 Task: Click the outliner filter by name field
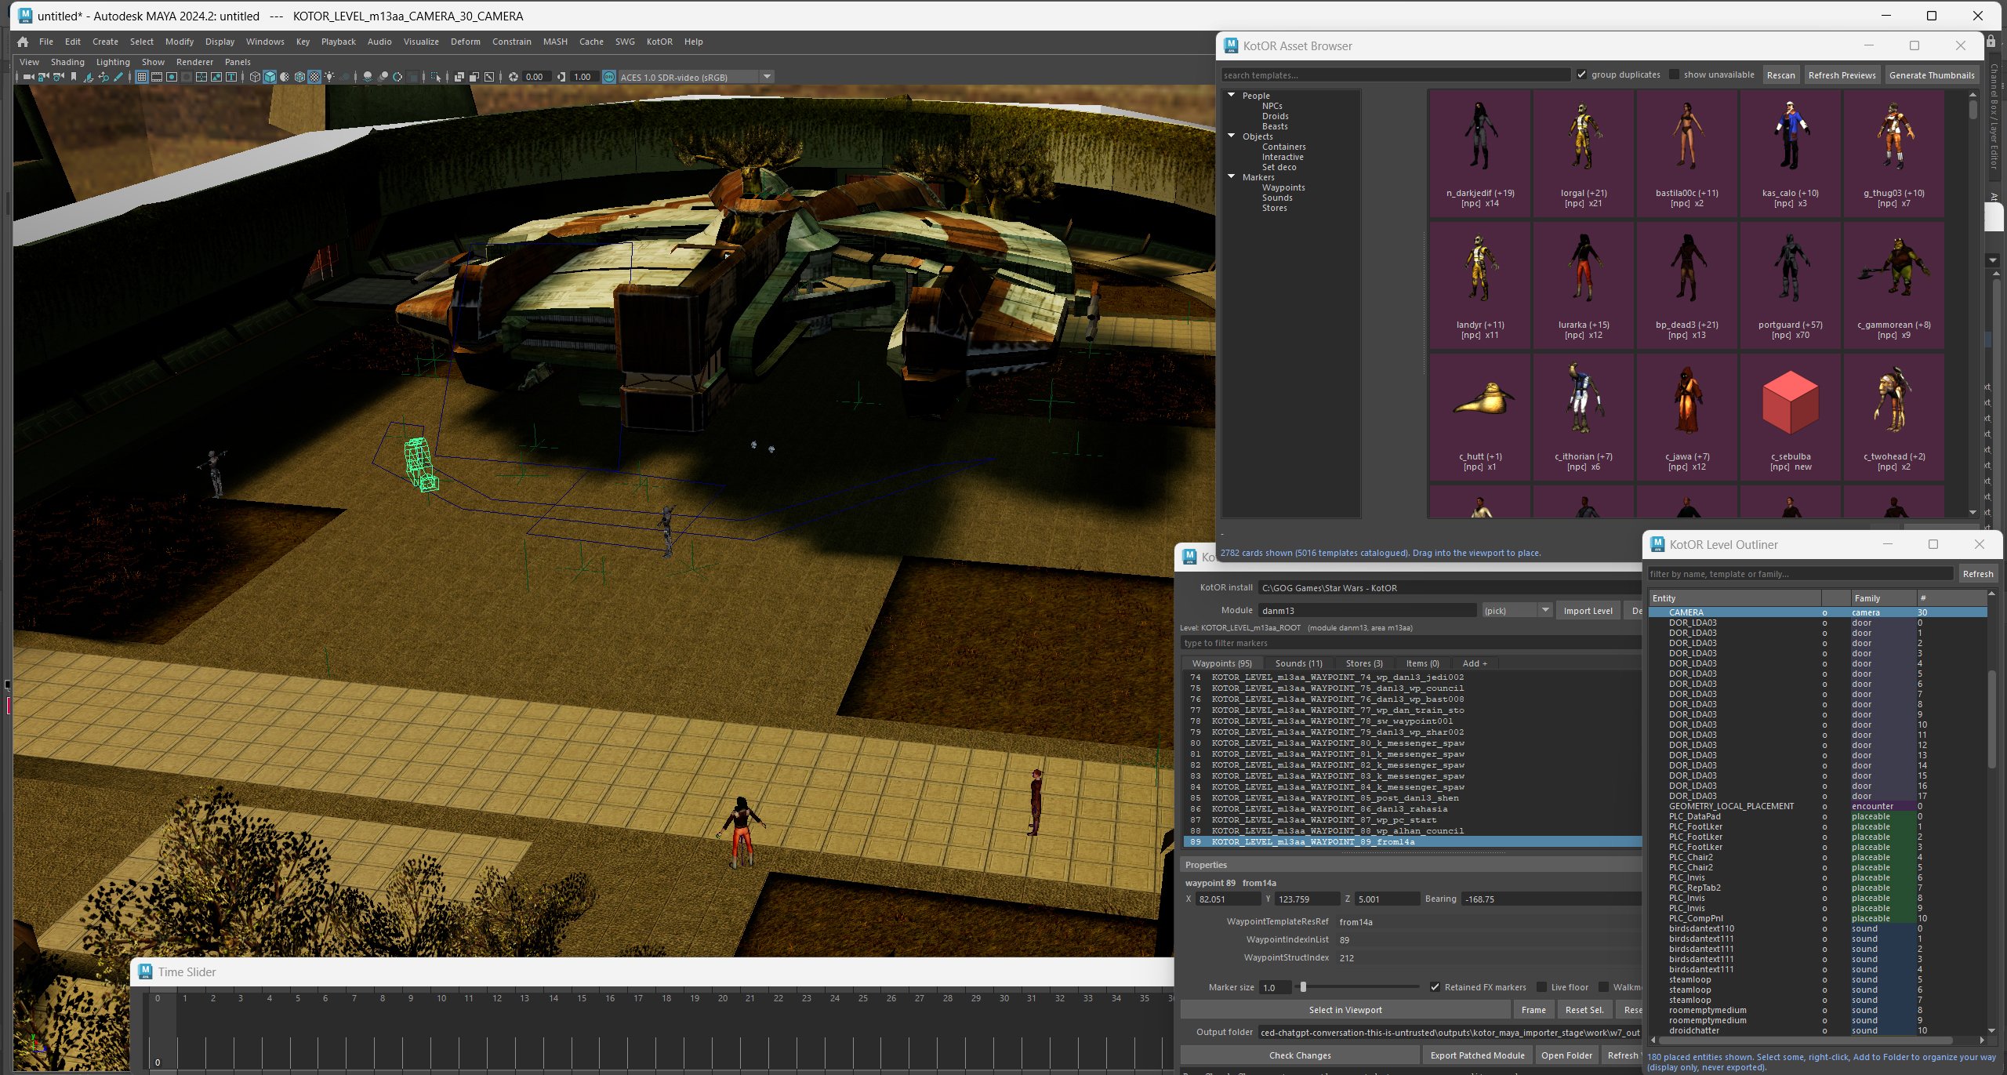(x=1800, y=574)
